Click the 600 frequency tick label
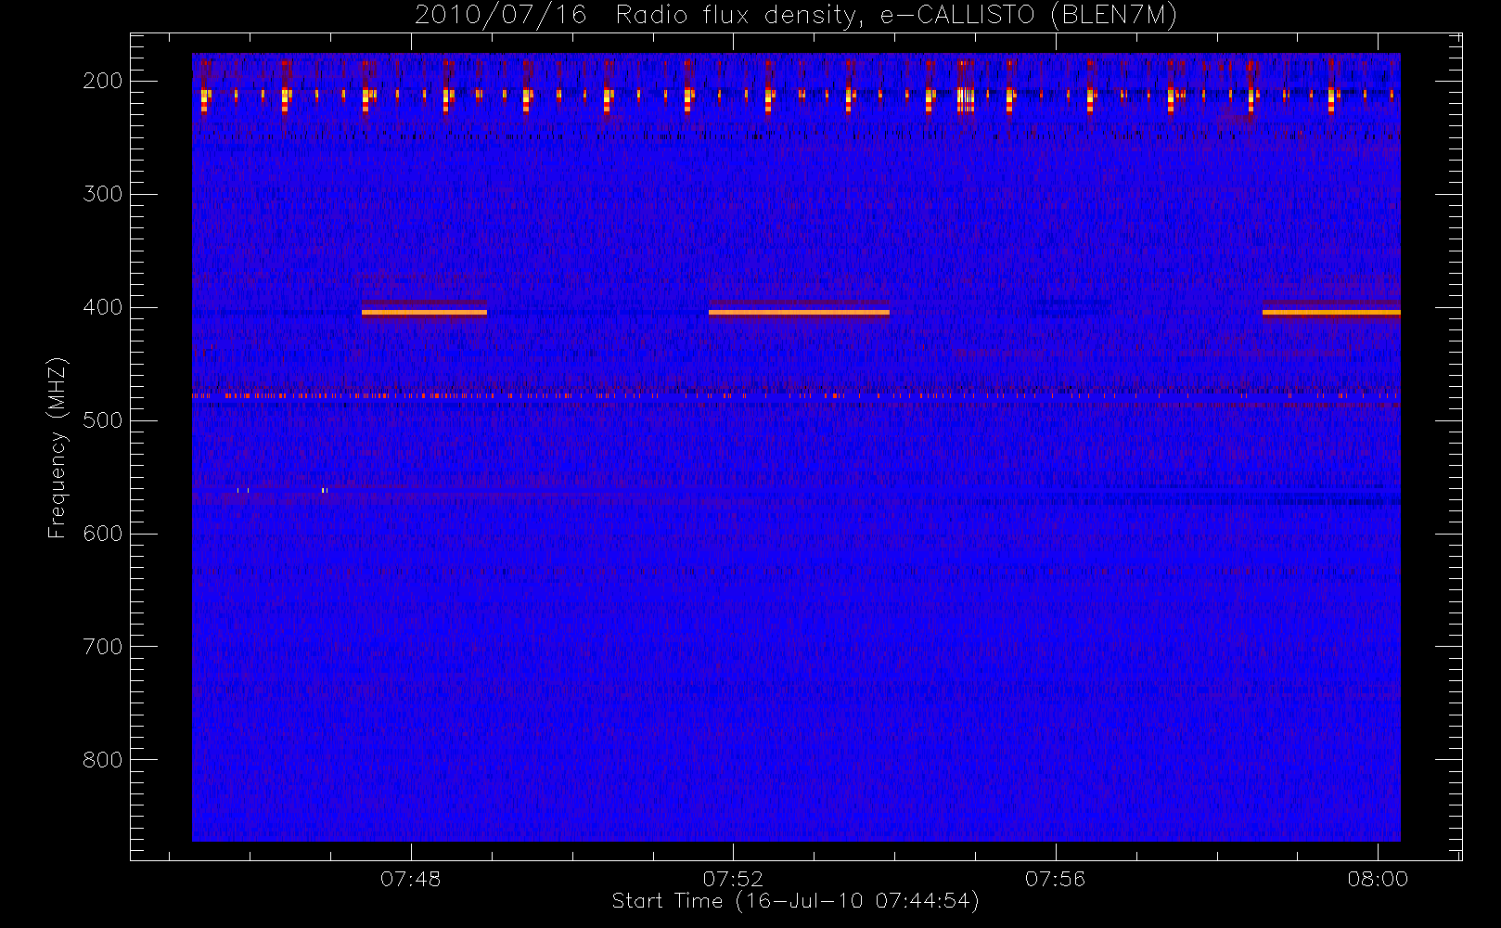Screen dimensions: 1501x928 click(103, 534)
